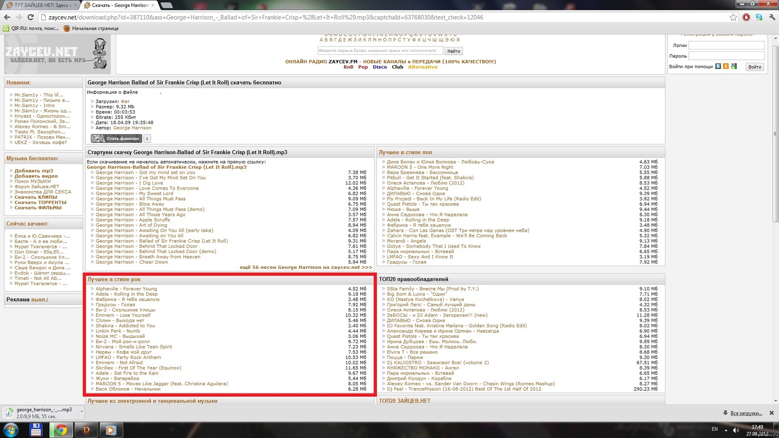Open the media player taskbar icon

click(110, 430)
